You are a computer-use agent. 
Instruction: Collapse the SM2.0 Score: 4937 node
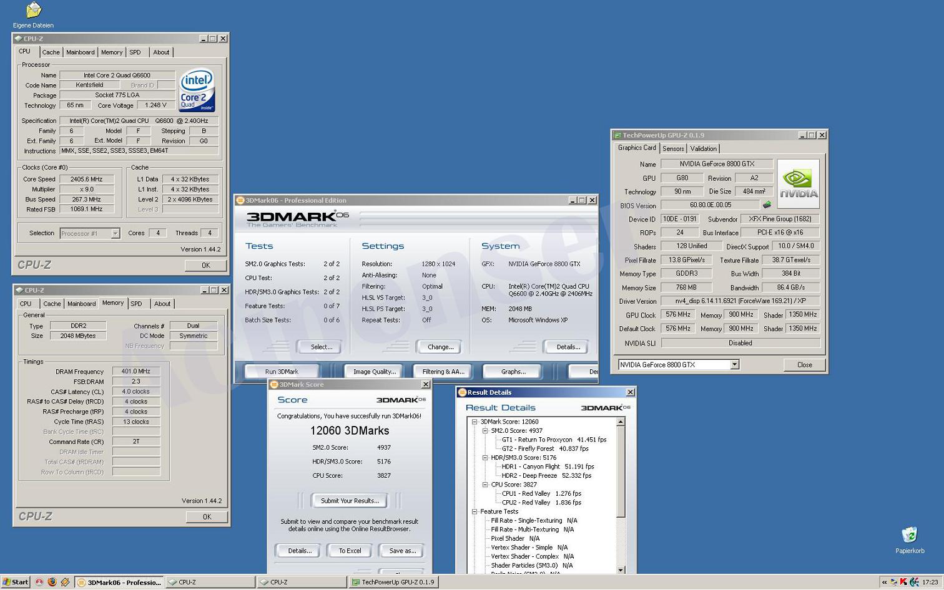485,430
